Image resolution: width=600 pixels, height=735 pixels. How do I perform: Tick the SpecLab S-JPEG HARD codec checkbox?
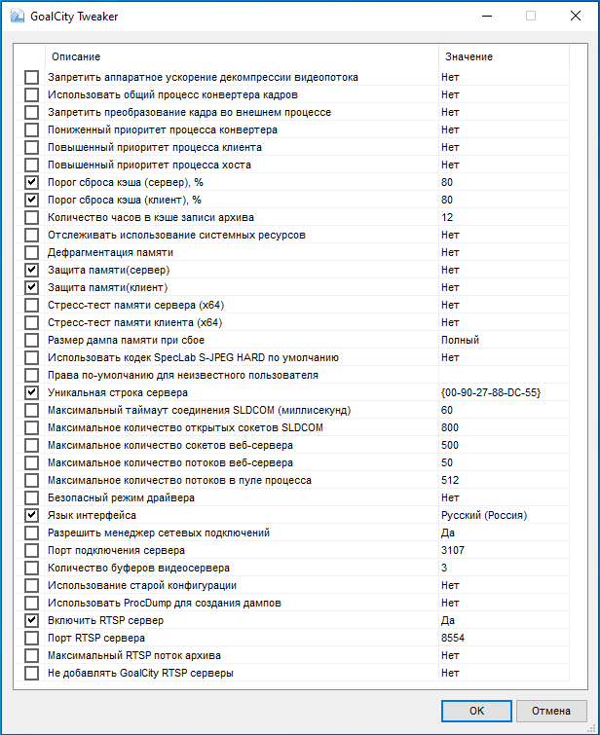click(x=31, y=357)
